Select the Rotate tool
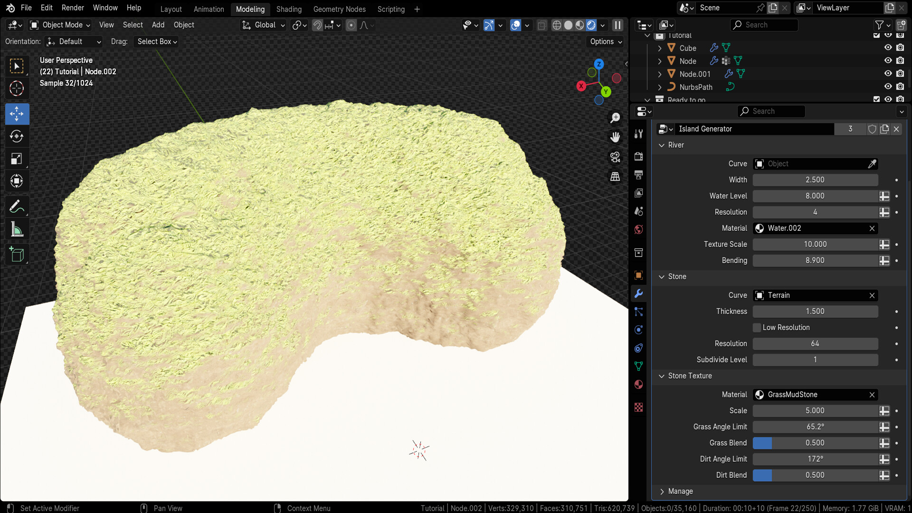 coord(17,136)
